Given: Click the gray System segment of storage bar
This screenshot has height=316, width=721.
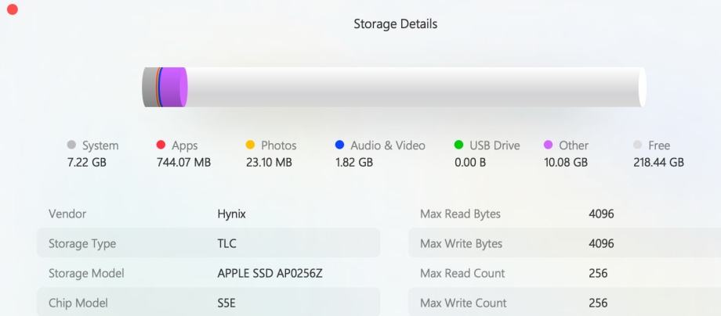Looking at the screenshot, I should (x=149, y=87).
